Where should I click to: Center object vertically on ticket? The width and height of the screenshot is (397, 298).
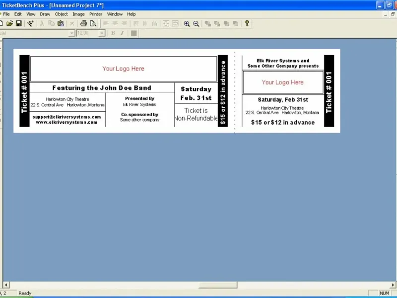[175, 23]
